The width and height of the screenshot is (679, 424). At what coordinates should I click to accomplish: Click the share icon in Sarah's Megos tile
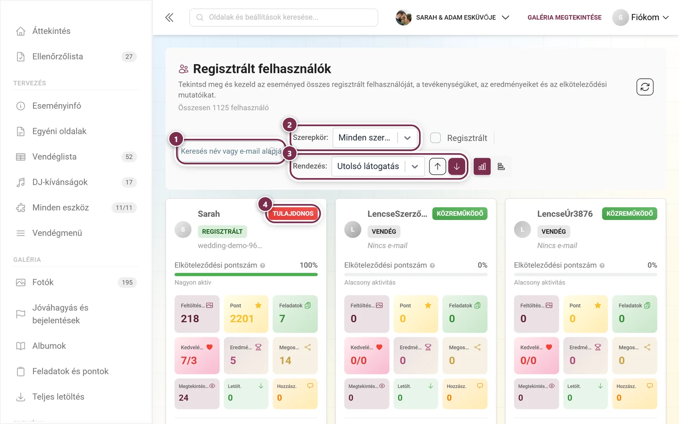[307, 347]
